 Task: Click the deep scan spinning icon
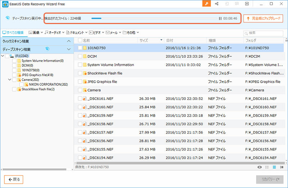8,18
